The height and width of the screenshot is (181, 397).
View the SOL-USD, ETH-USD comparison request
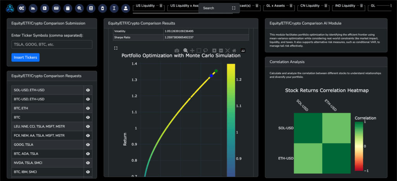point(88,90)
